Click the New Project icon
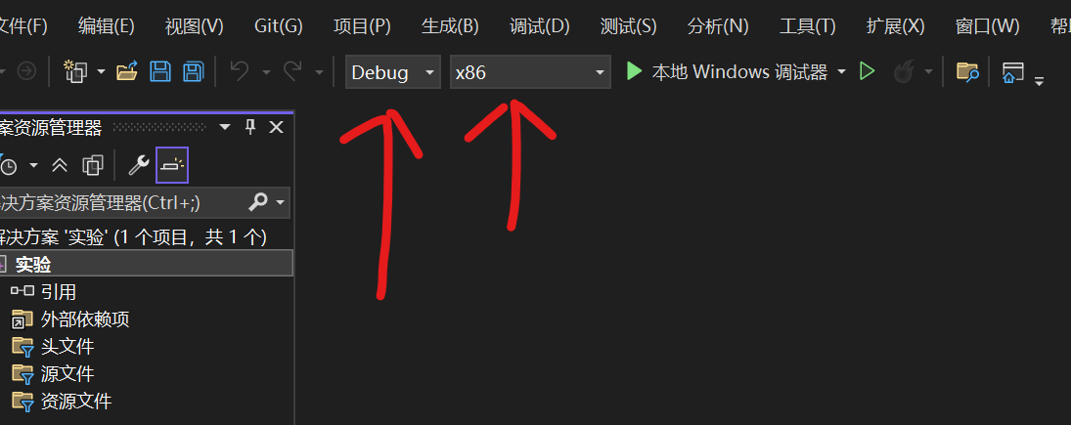The width and height of the screenshot is (1071, 425). (x=76, y=71)
